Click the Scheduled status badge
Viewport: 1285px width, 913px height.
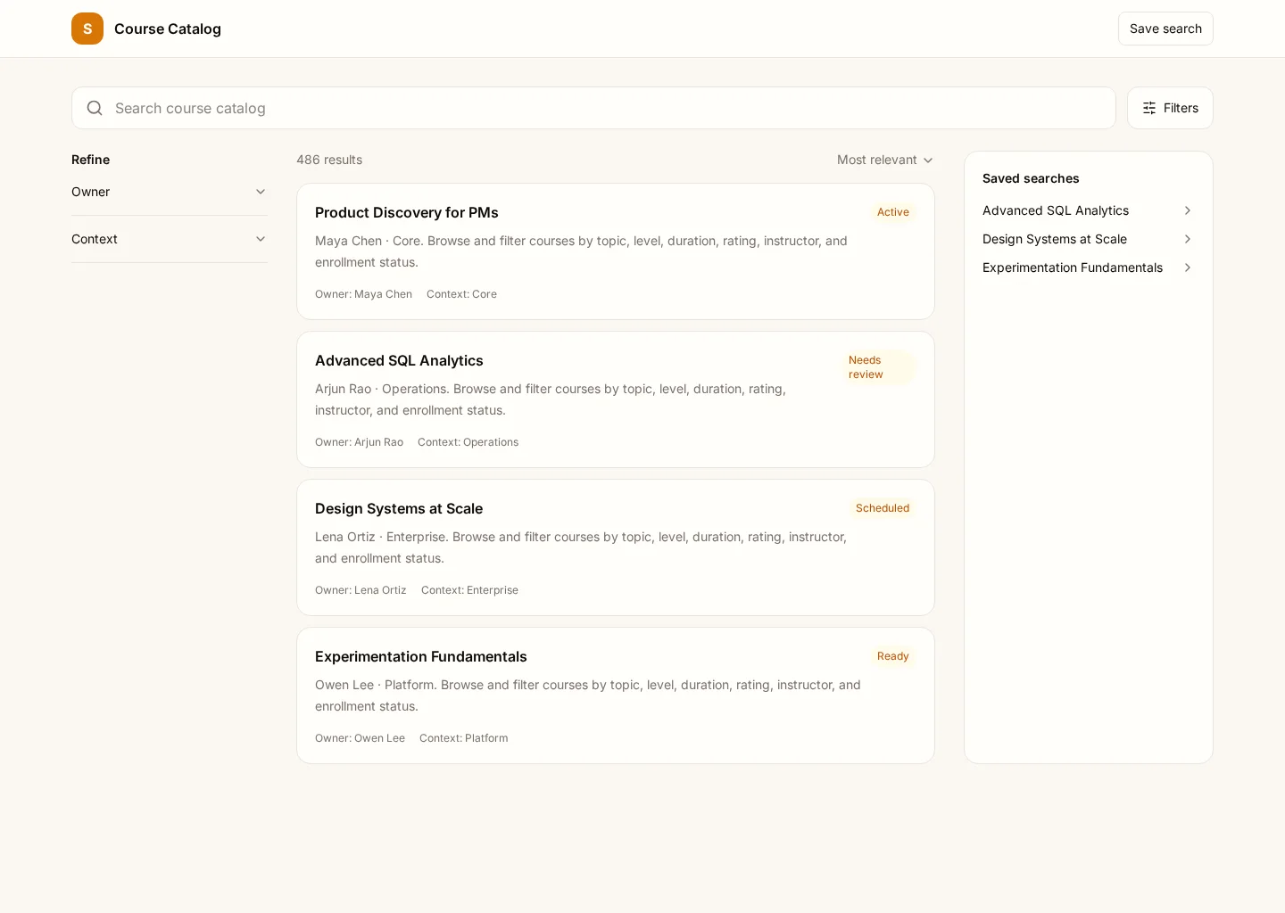pyautogui.click(x=883, y=508)
